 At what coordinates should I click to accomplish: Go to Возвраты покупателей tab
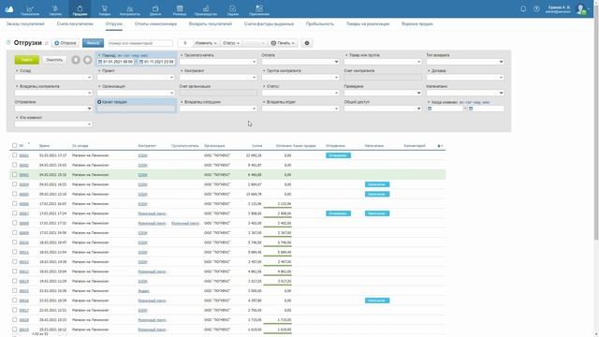210,23
